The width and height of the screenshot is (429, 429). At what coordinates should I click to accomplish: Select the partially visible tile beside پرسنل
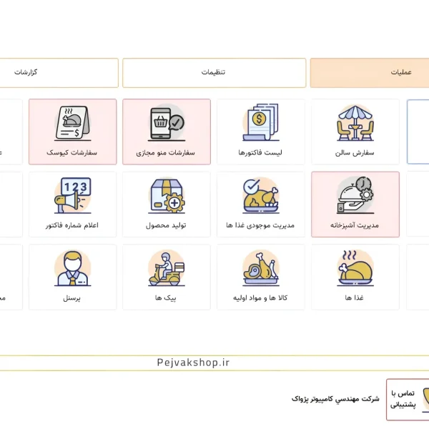point(11,277)
